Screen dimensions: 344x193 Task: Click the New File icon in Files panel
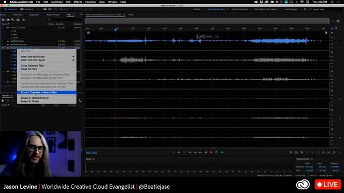(x=13, y=20)
